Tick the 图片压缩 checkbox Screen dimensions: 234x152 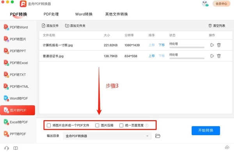(97, 125)
